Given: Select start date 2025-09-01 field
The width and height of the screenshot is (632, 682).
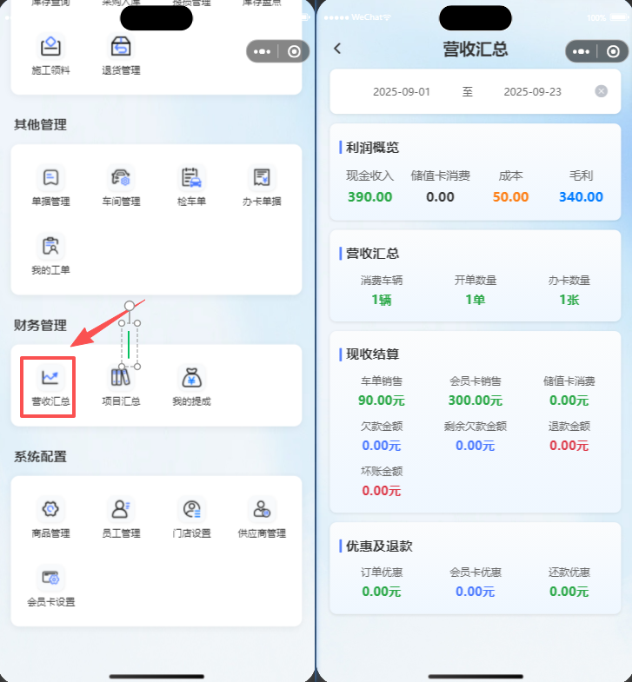Looking at the screenshot, I should pyautogui.click(x=402, y=92).
